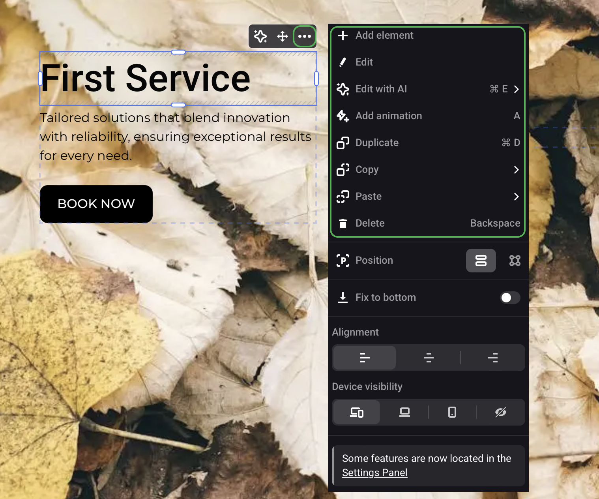The height and width of the screenshot is (499, 599).
Task: Expand the Edit with AI submenu
Action: 516,89
